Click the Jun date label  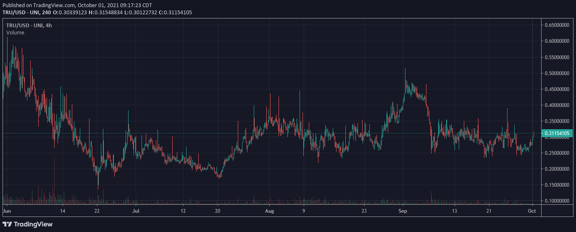(x=7, y=210)
